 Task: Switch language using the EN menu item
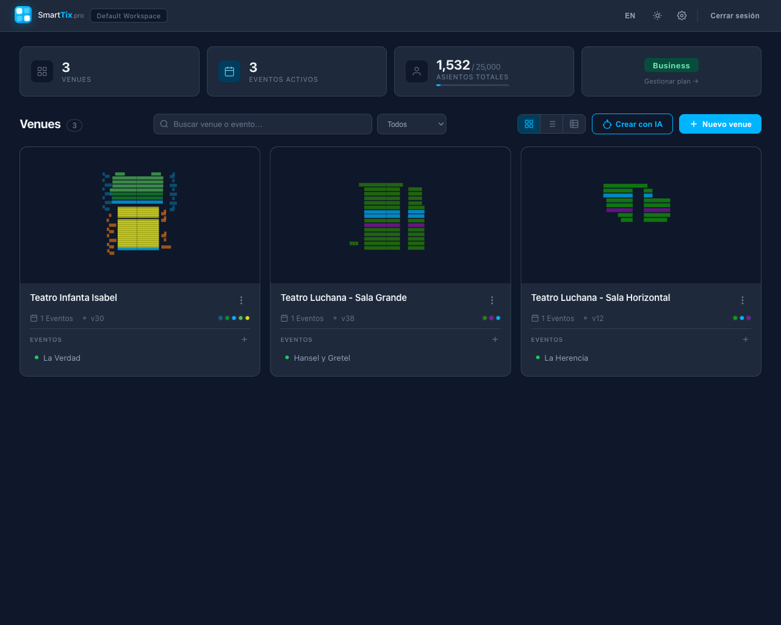[630, 15]
